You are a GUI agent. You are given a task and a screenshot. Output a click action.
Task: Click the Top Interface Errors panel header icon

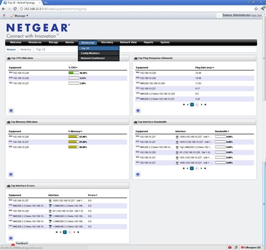click(9, 186)
